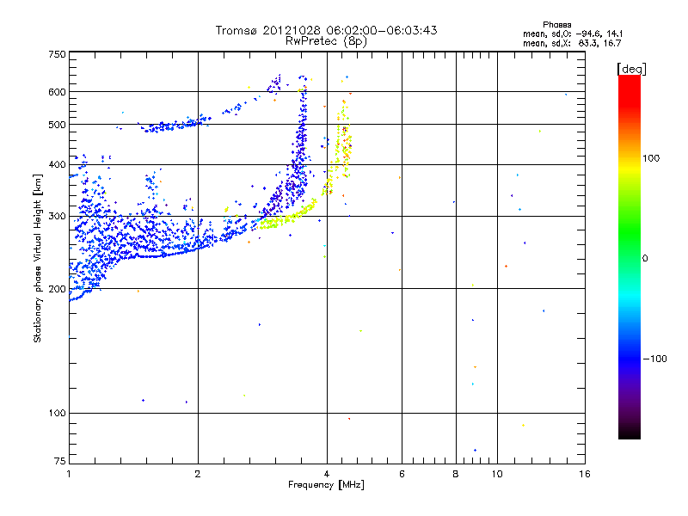
Task: Click the x-axis tick label "6"
Action: pos(402,474)
